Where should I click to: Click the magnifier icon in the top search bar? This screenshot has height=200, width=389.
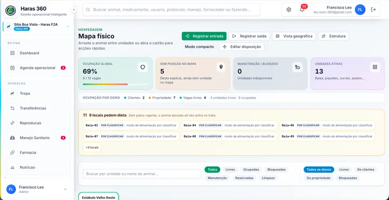[88, 10]
